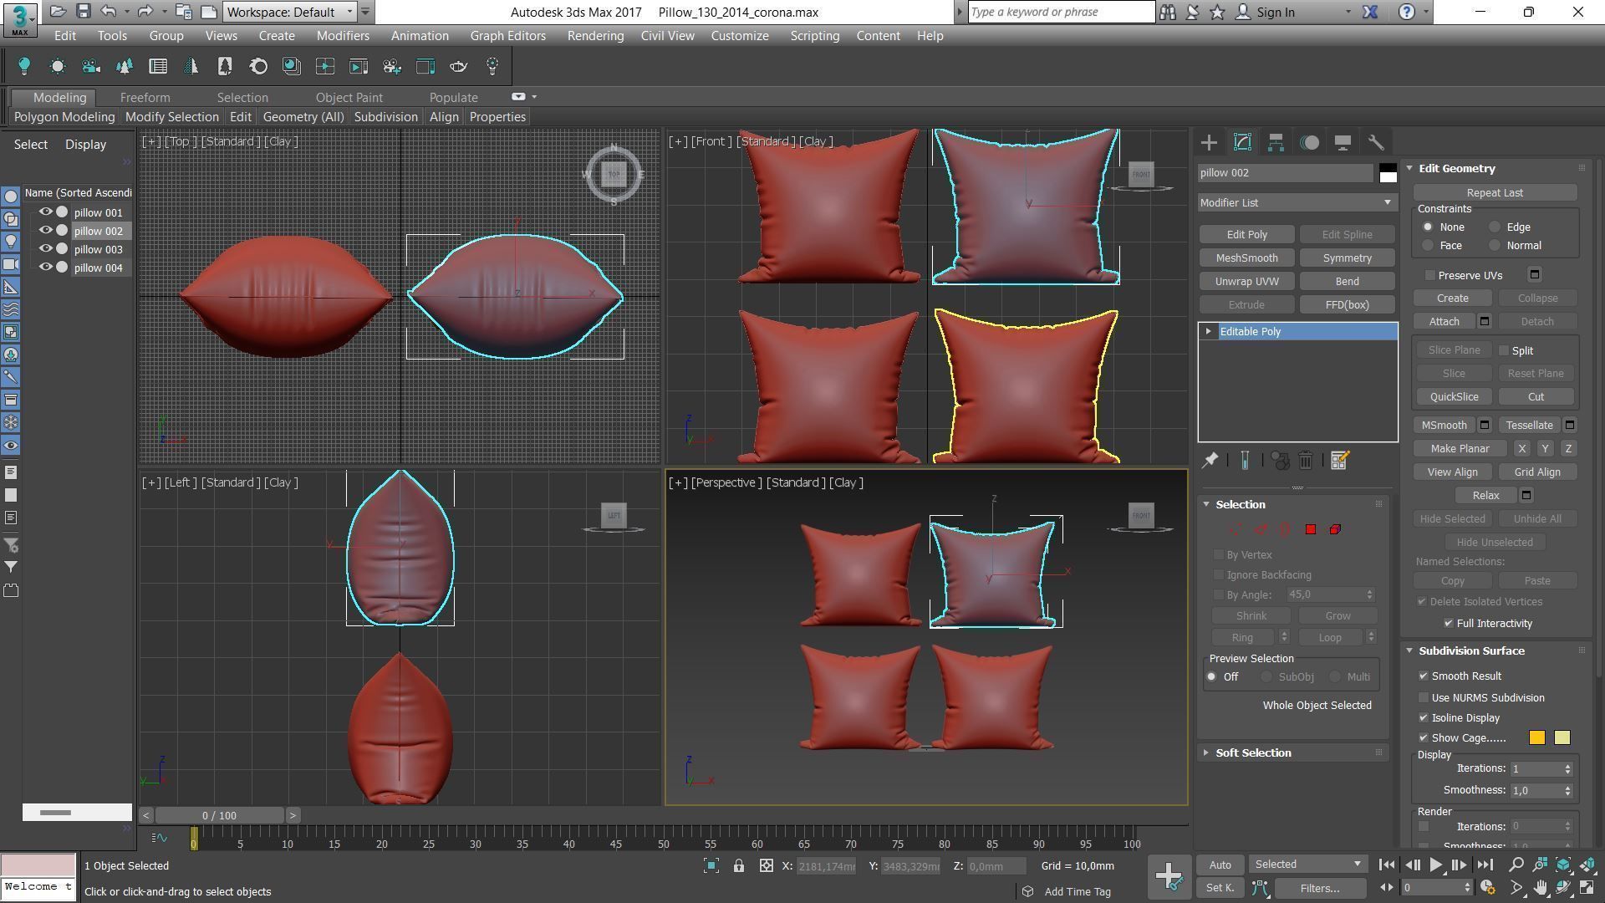1605x903 pixels.
Task: Open the Modifier List dropdown
Action: (1297, 202)
